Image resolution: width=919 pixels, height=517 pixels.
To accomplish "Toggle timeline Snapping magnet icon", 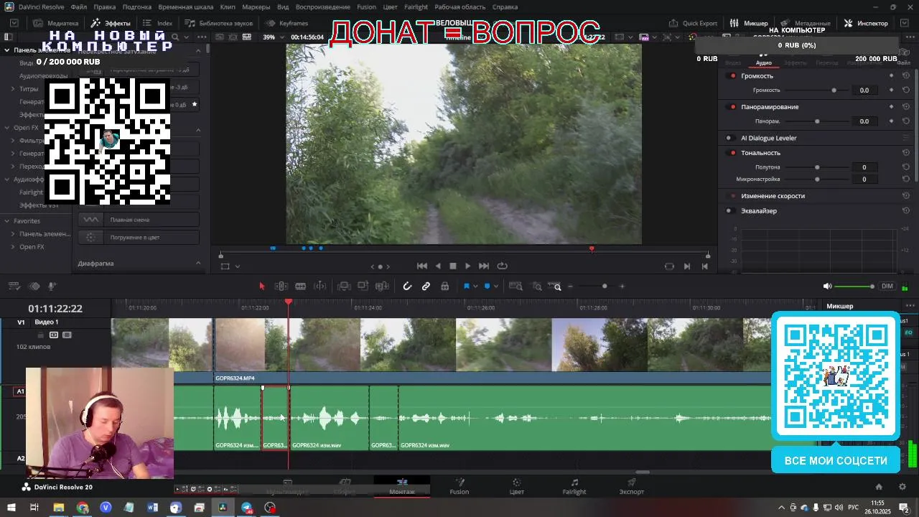I will pyautogui.click(x=407, y=286).
